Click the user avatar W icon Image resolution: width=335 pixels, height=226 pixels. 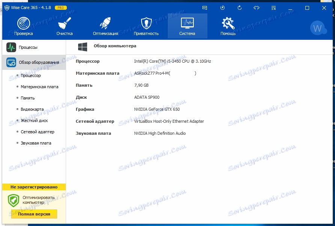318,28
